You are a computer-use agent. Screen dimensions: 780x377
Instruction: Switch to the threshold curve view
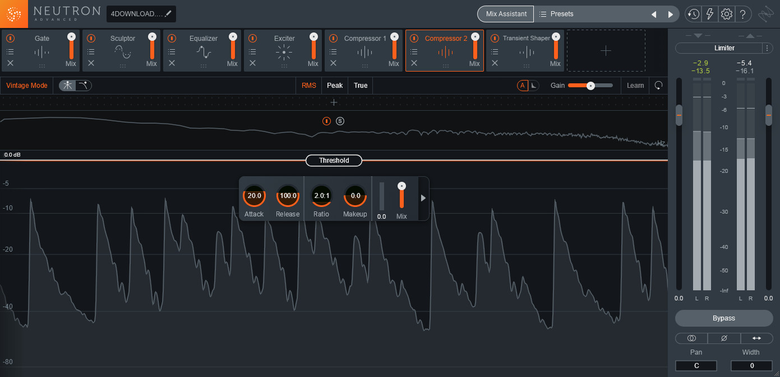coord(84,86)
